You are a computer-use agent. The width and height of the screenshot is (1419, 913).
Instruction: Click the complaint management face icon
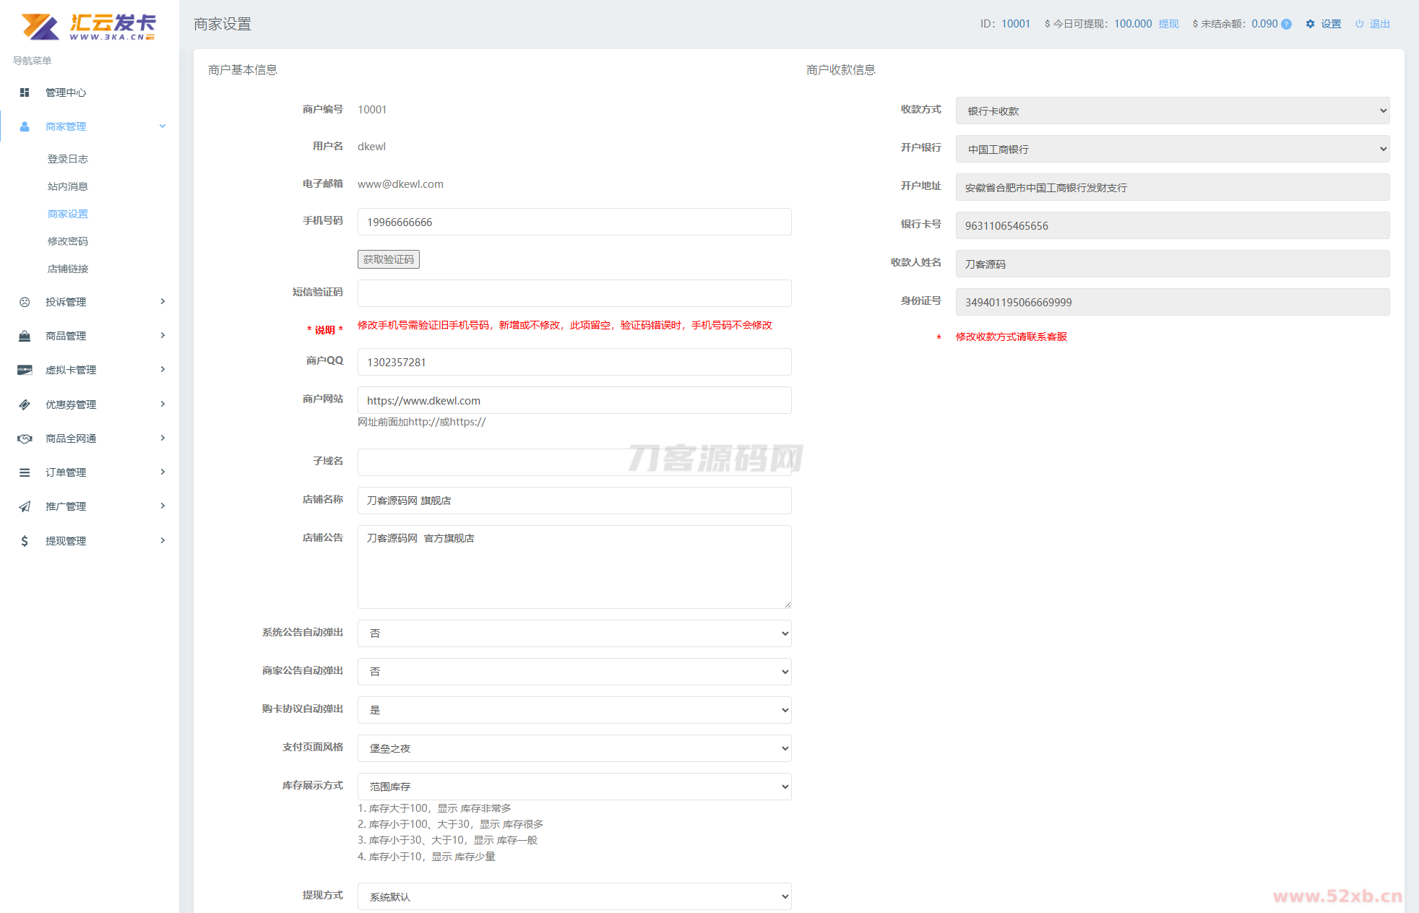(25, 302)
